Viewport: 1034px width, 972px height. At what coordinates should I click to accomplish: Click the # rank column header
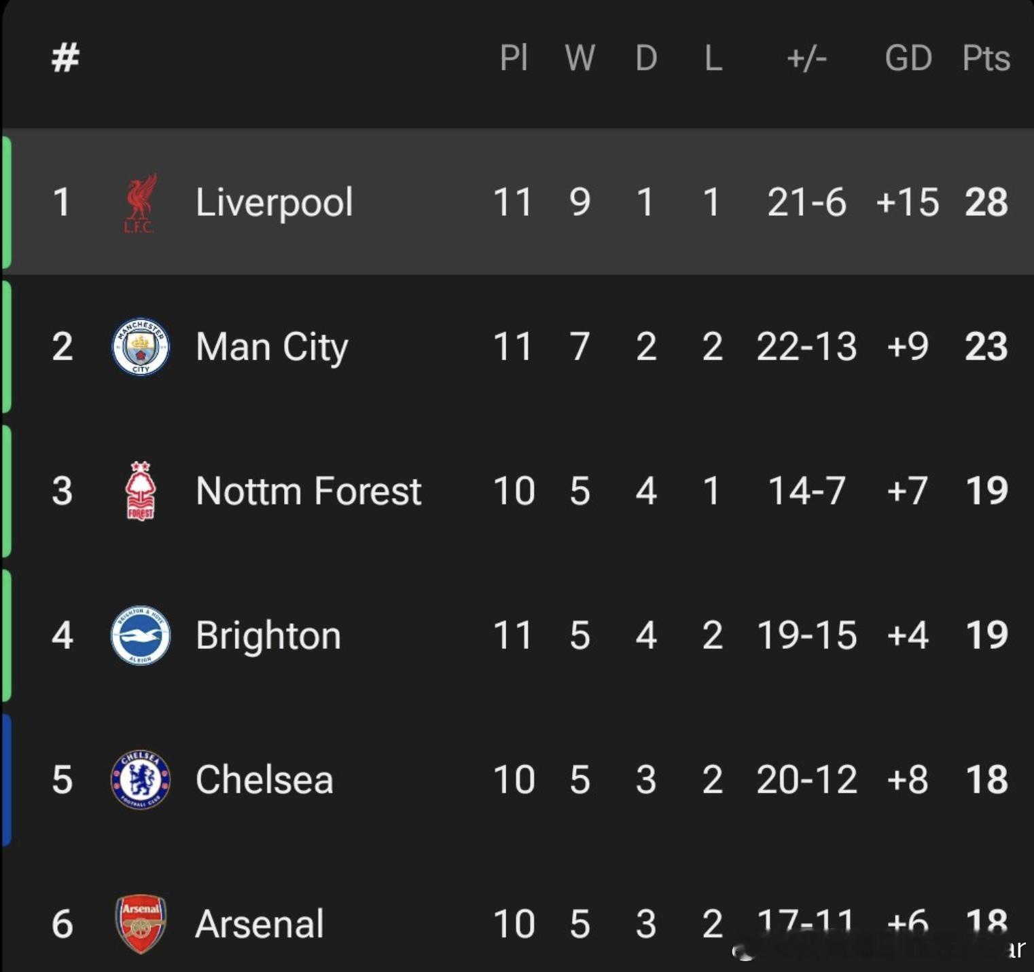point(65,58)
